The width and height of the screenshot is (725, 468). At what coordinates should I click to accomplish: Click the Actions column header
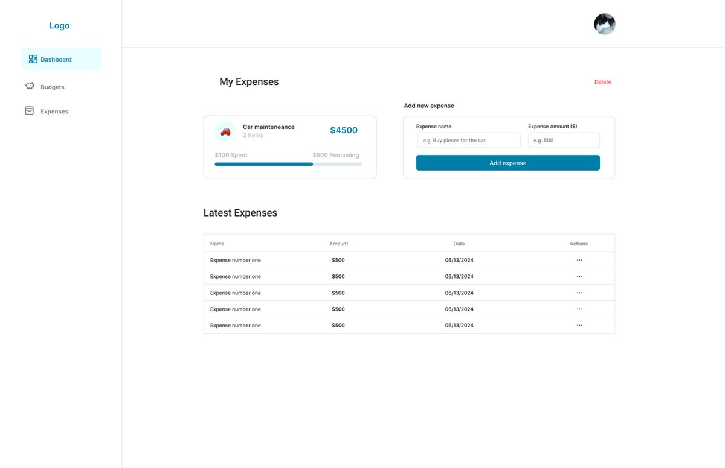tap(579, 244)
